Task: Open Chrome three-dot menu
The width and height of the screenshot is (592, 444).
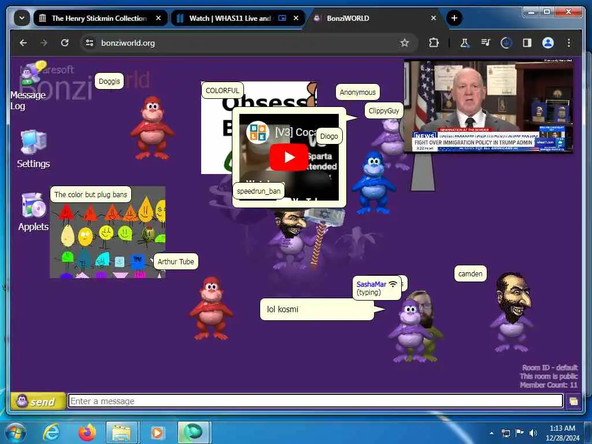Action: [569, 43]
